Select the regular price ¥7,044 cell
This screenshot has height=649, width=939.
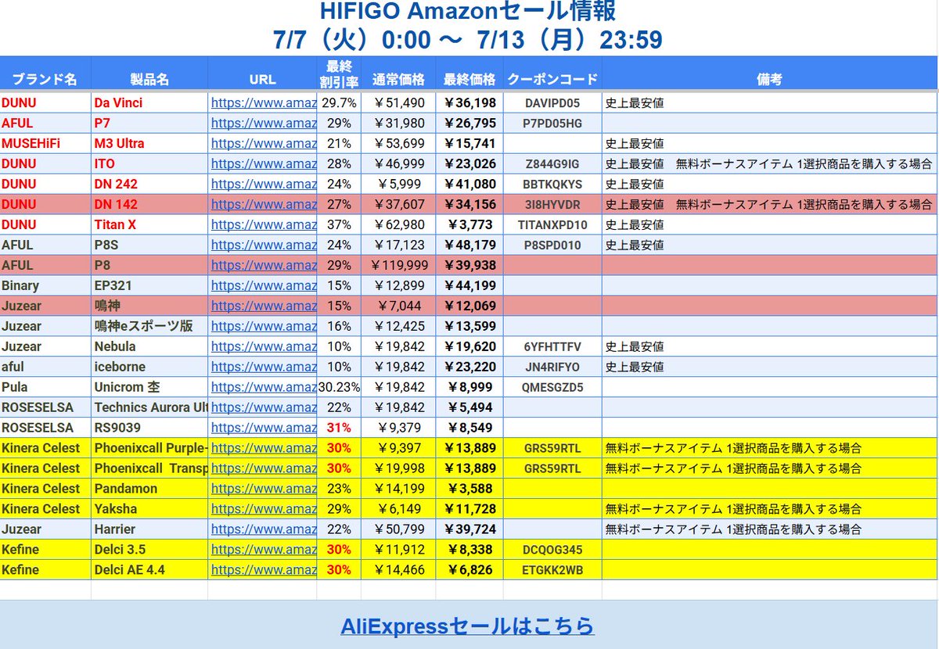click(x=398, y=306)
